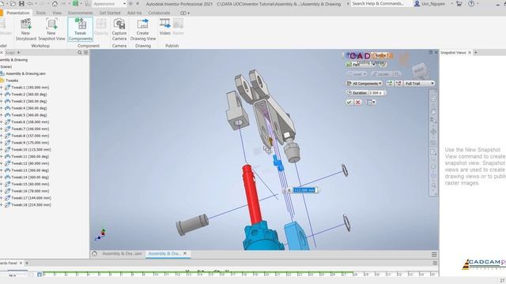Expand Tweak:2 (360.00 deg) node
Viewport: 506px width, 284px height.
(2, 95)
